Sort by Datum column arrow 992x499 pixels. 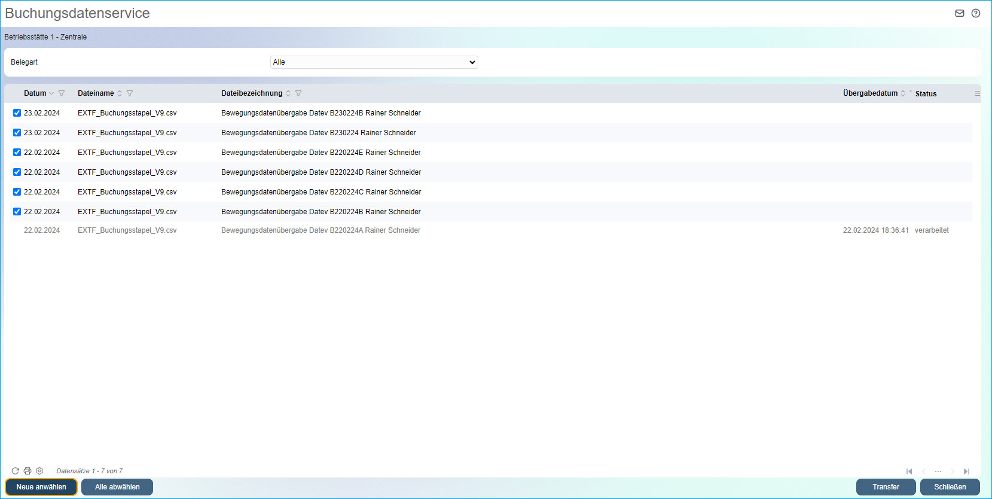point(51,93)
